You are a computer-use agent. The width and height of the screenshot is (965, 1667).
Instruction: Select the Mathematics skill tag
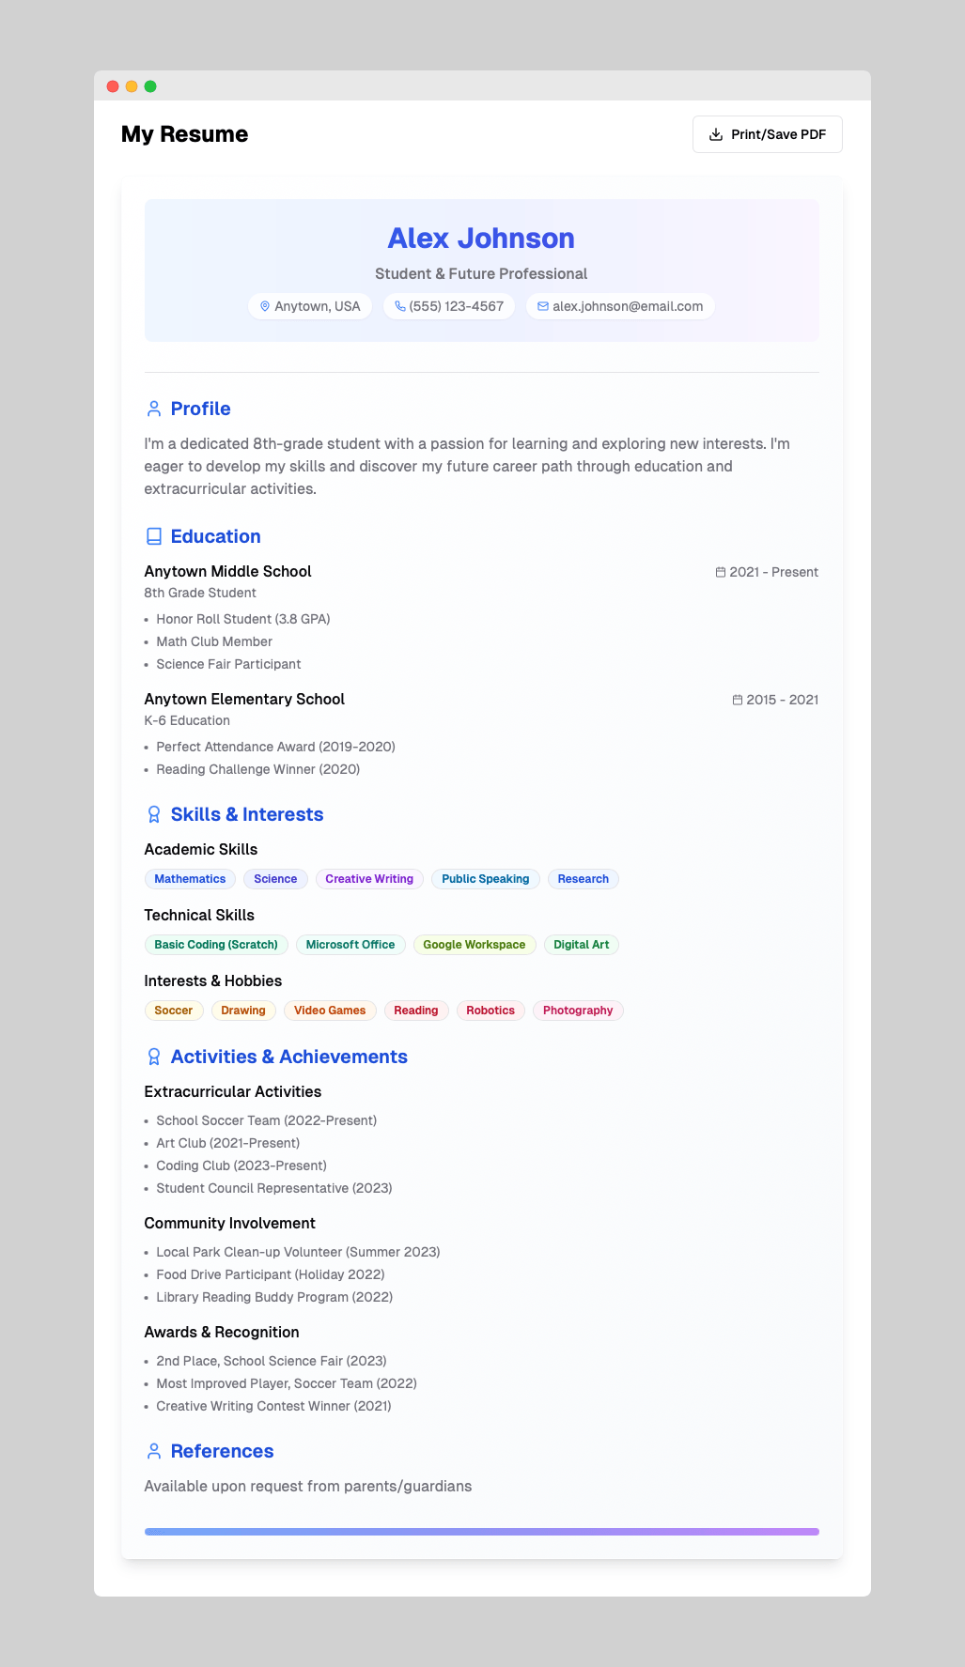tap(190, 879)
